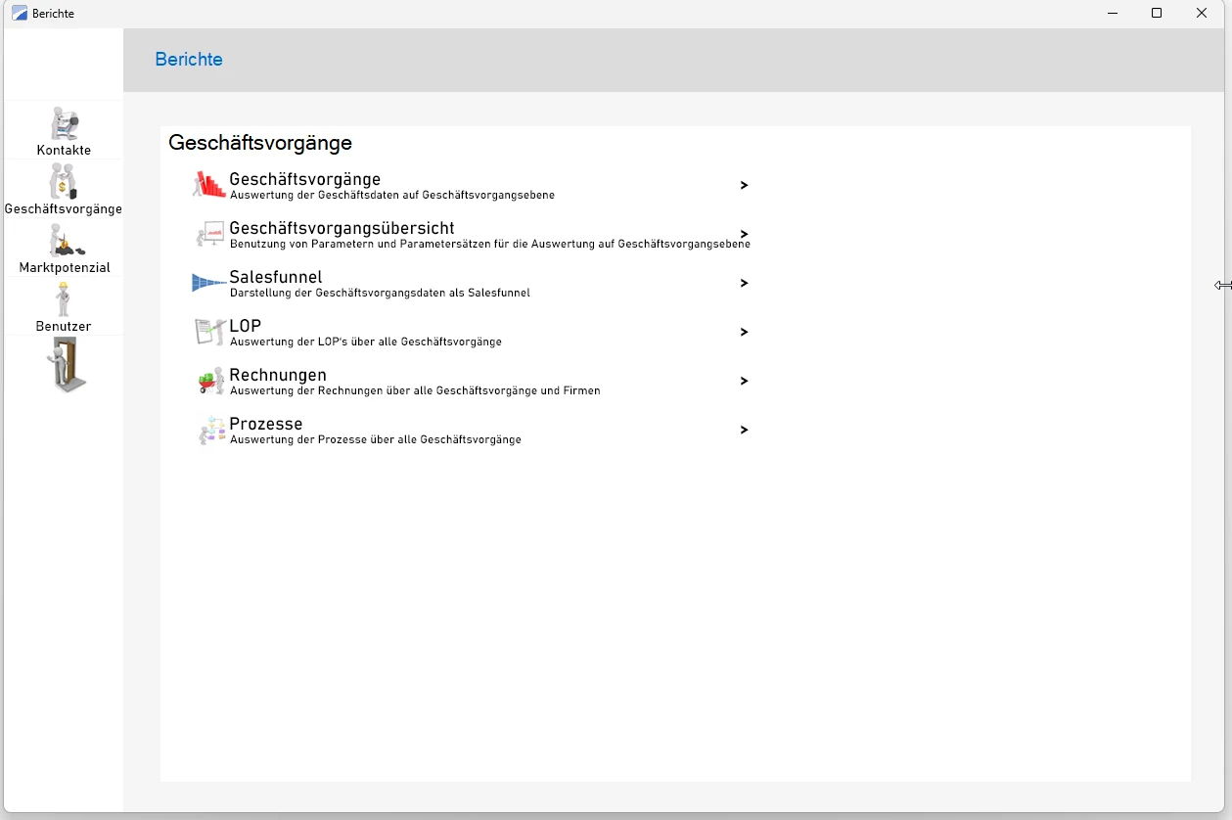Open the Salesfunnel report link

coord(276,277)
